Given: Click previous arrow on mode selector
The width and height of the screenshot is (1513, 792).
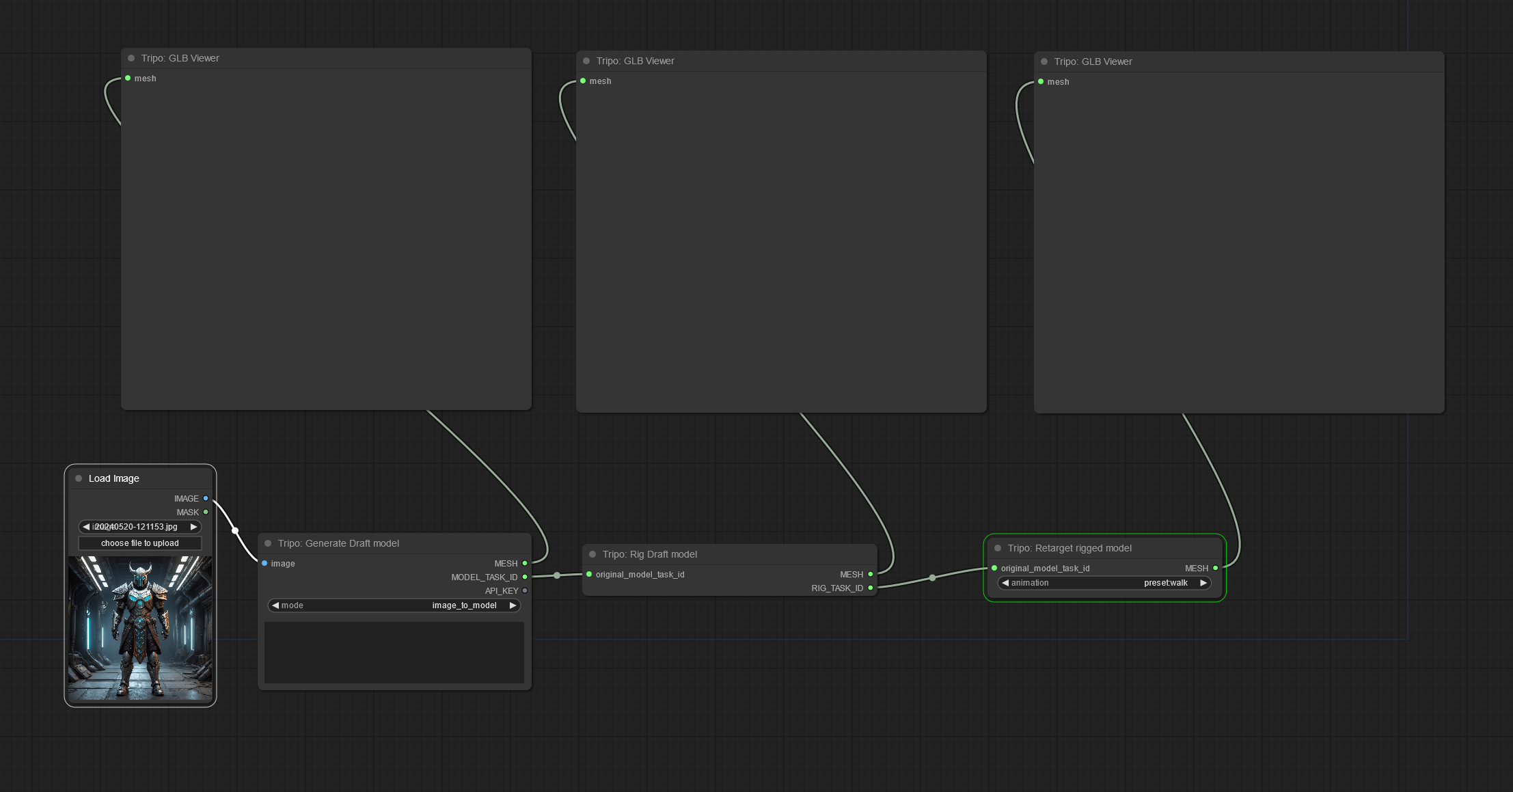Looking at the screenshot, I should point(275,605).
